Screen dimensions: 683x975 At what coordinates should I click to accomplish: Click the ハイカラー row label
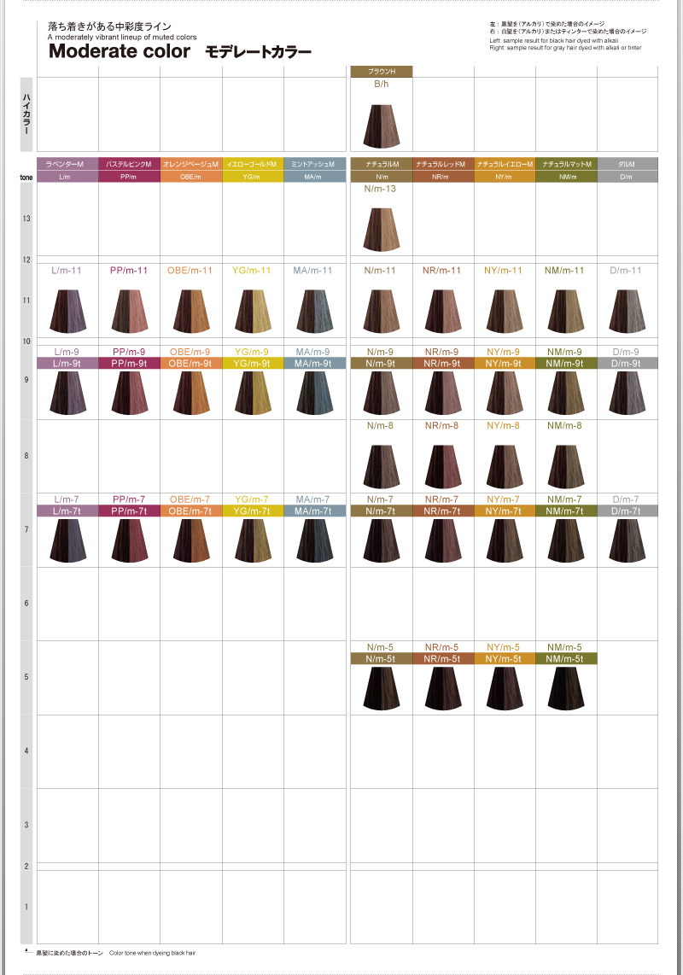pos(26,114)
